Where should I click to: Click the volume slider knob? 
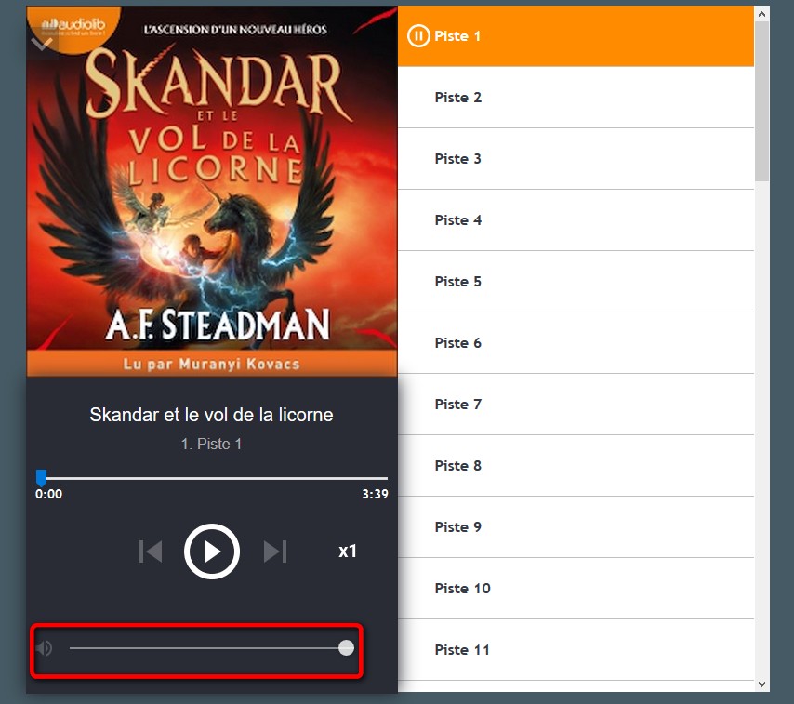(x=347, y=648)
